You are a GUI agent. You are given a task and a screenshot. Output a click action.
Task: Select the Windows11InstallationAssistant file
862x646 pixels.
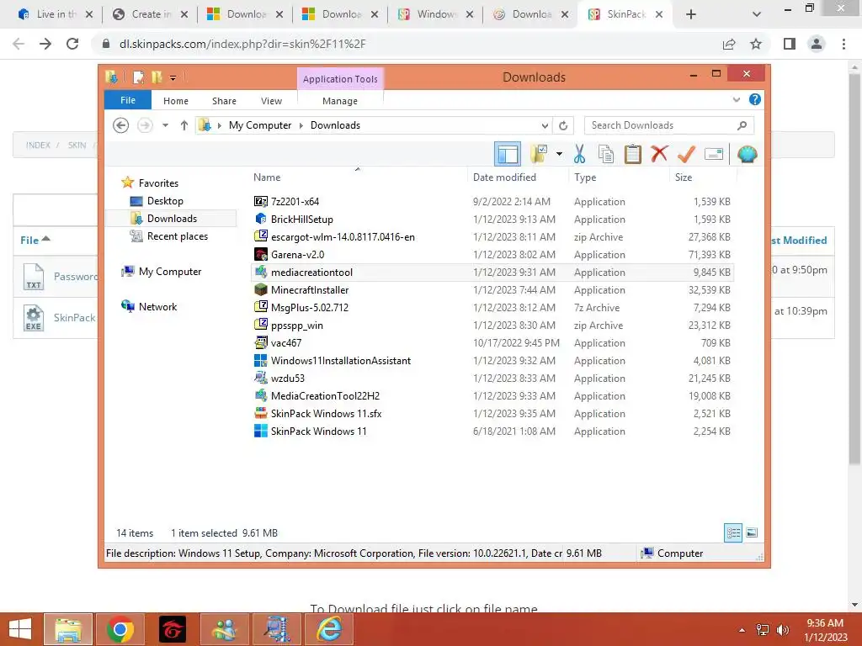(340, 360)
